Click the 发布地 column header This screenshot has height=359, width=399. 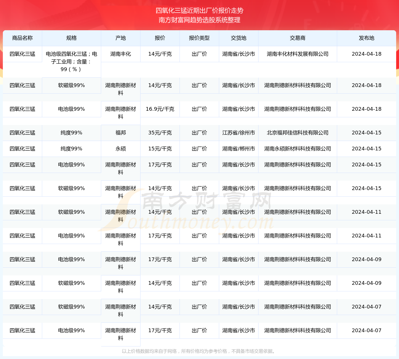[367, 38]
